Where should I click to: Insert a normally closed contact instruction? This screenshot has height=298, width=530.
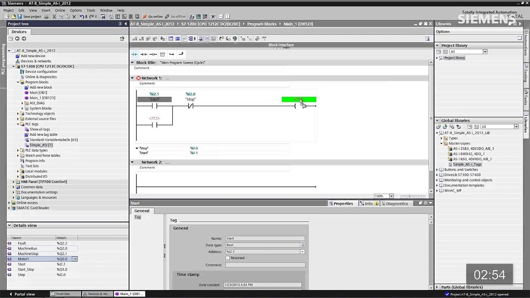point(144,54)
